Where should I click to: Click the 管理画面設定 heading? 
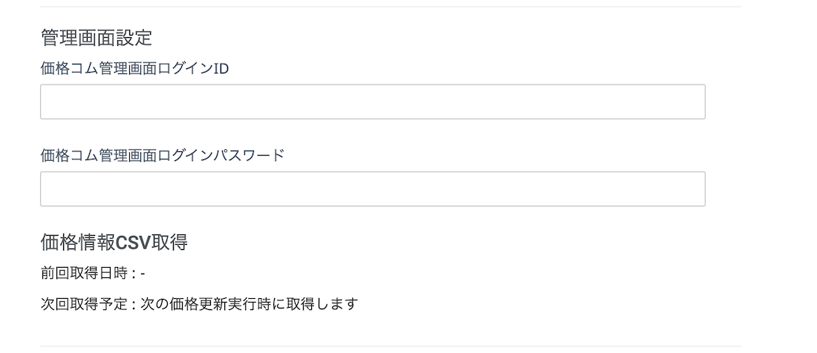point(96,37)
